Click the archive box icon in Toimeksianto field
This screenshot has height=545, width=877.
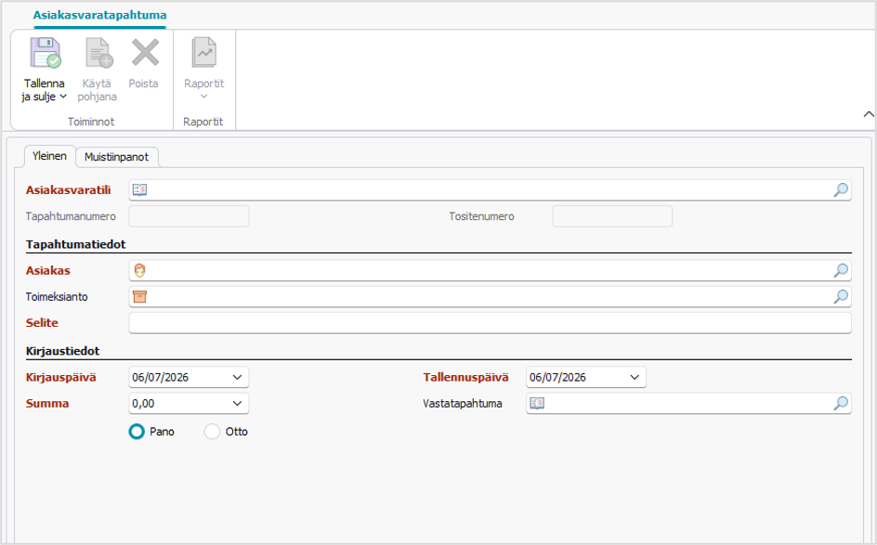[x=140, y=297]
